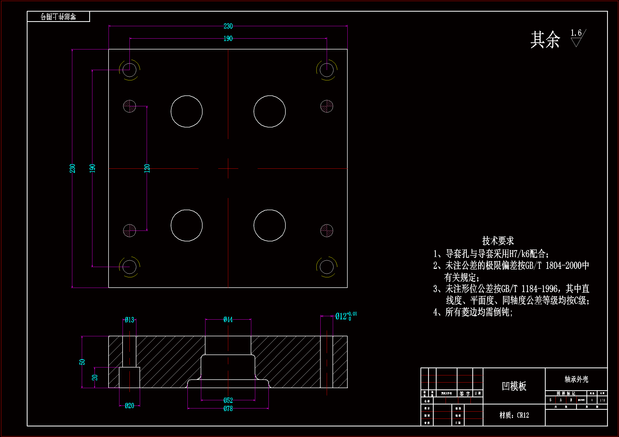The height and width of the screenshot is (437, 619).
Task: Select the 轴承外壳 cell in title block
Action: [x=576, y=379]
